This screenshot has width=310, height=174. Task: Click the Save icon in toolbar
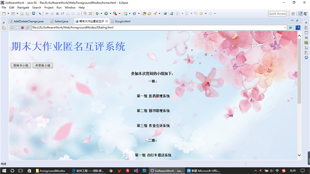(22, 13)
